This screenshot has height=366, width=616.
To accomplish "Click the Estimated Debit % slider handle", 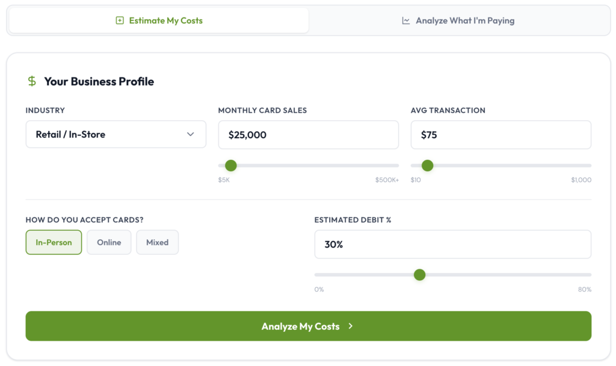I will click(420, 275).
